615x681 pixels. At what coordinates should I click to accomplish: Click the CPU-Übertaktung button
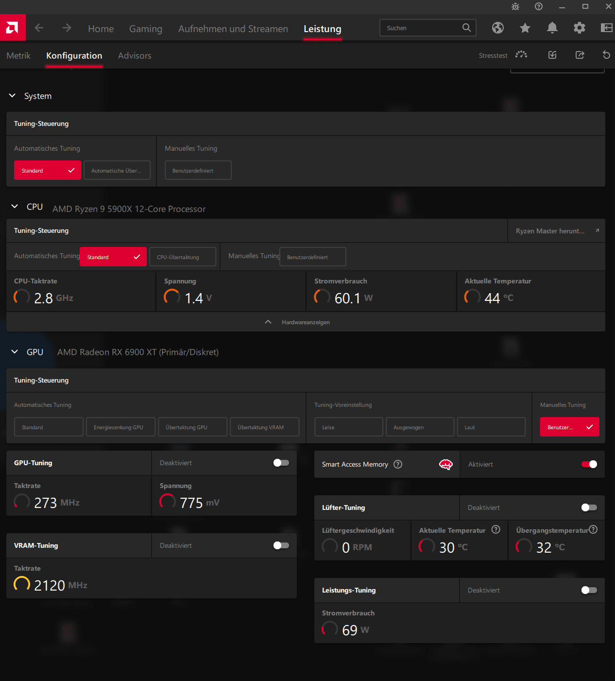pos(183,257)
